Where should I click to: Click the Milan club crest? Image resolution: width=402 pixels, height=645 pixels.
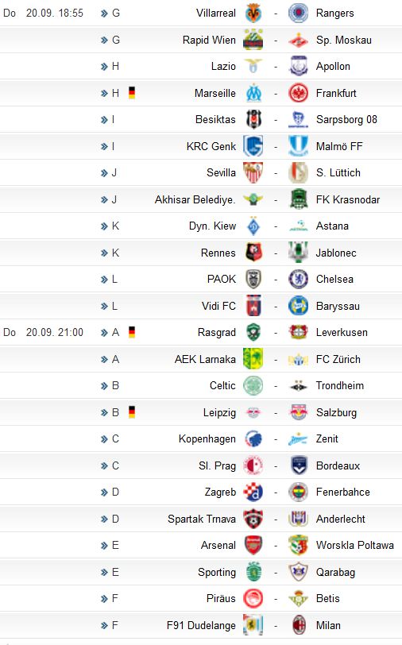(298, 625)
